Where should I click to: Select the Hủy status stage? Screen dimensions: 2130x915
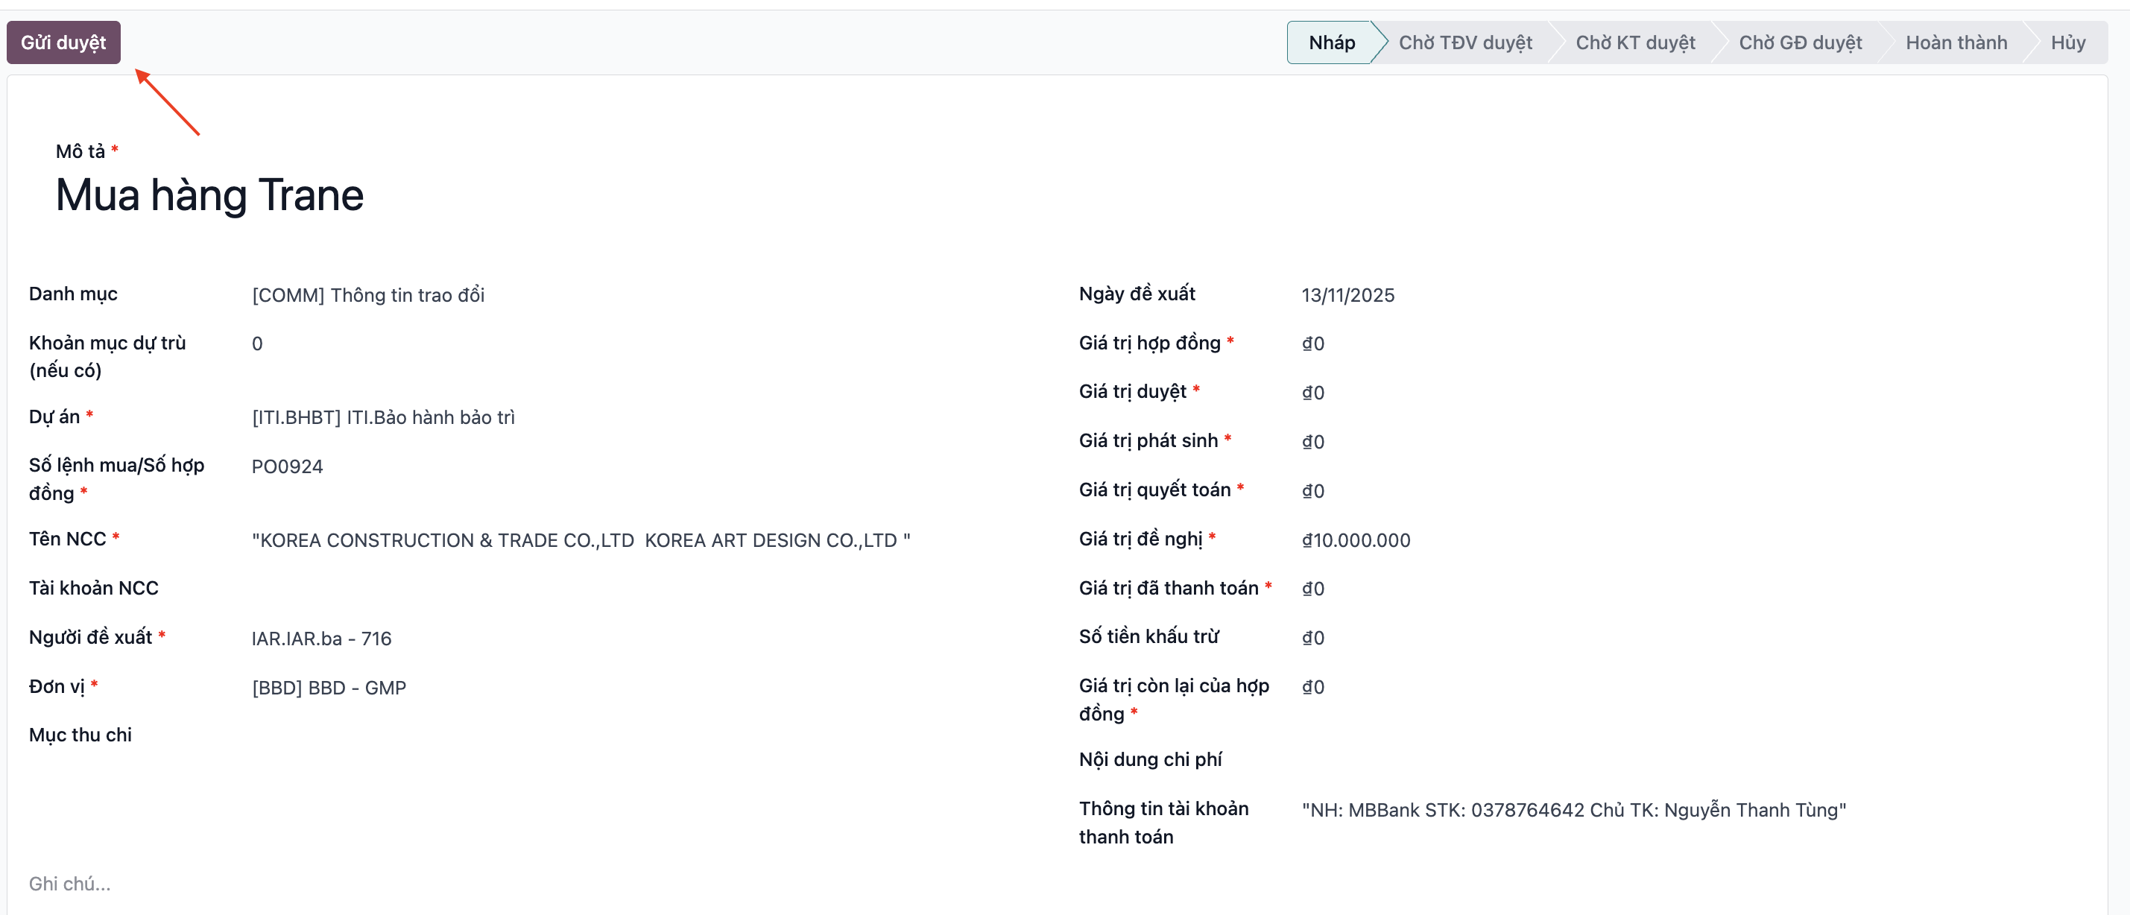[2067, 42]
